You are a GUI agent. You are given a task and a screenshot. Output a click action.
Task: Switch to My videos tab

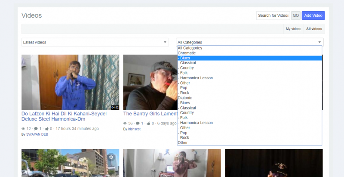pyautogui.click(x=294, y=29)
